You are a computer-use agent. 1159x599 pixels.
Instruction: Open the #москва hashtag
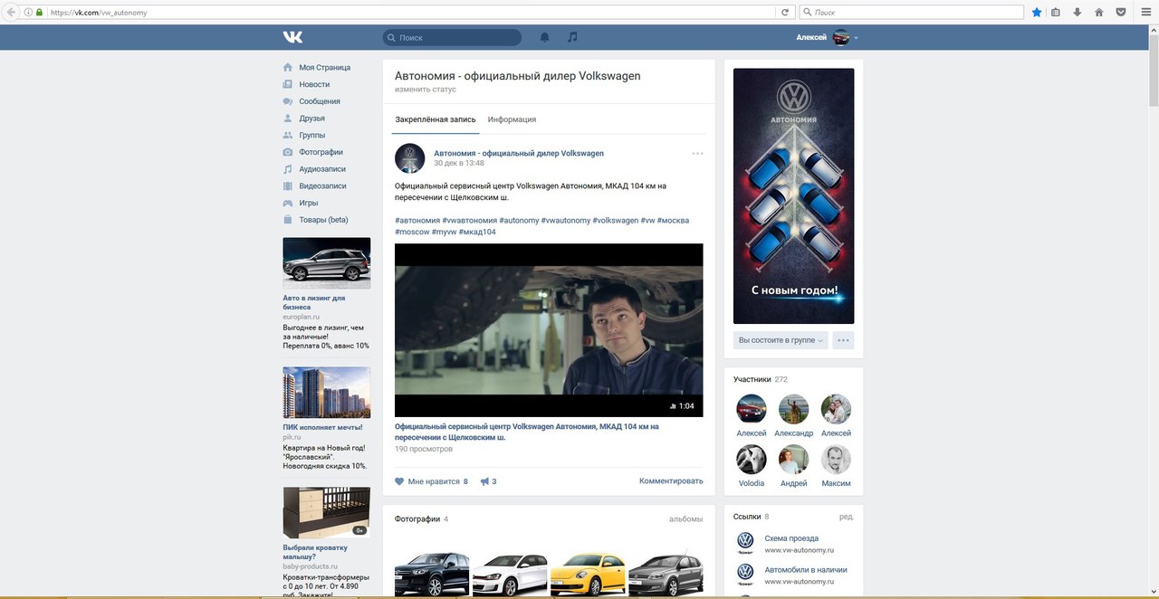pos(673,221)
